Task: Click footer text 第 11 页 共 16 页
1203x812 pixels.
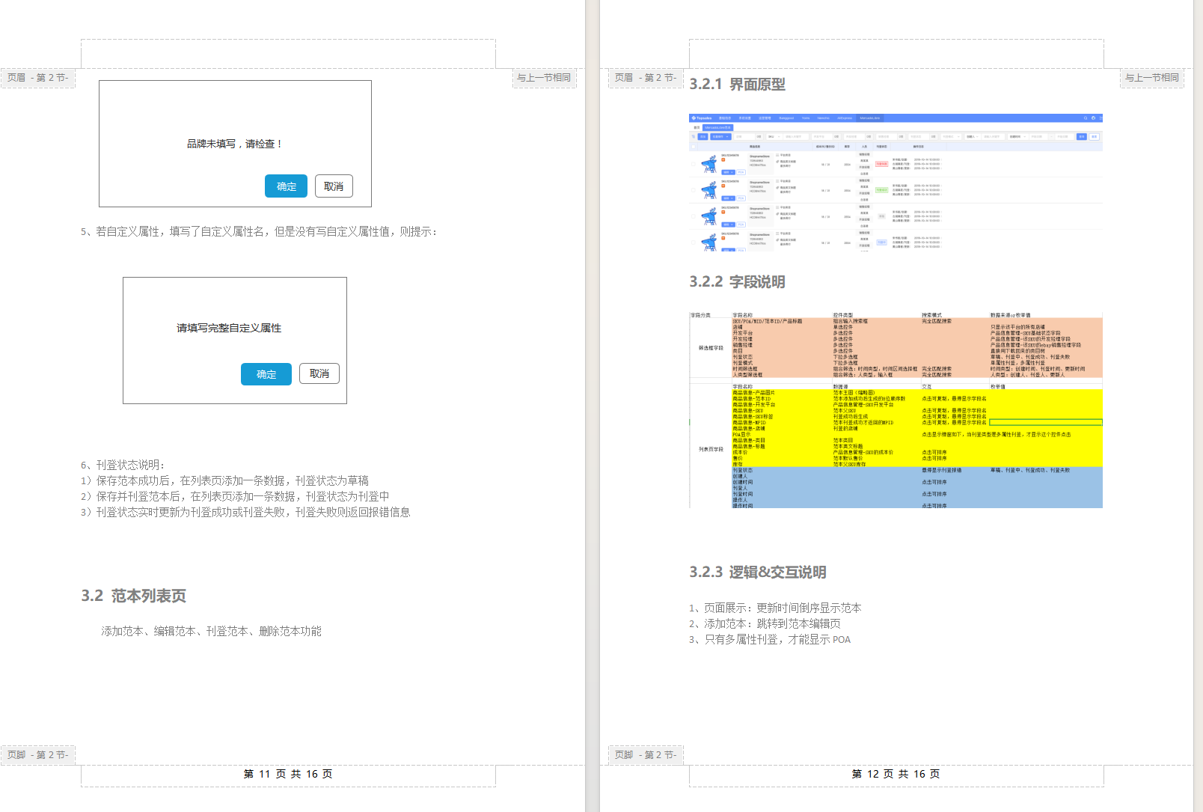Action: tap(288, 774)
